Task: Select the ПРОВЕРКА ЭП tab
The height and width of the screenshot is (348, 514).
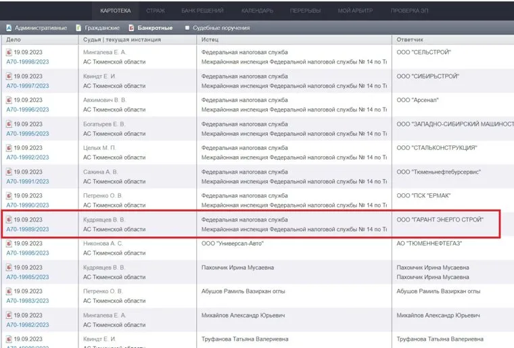Action: (x=410, y=11)
